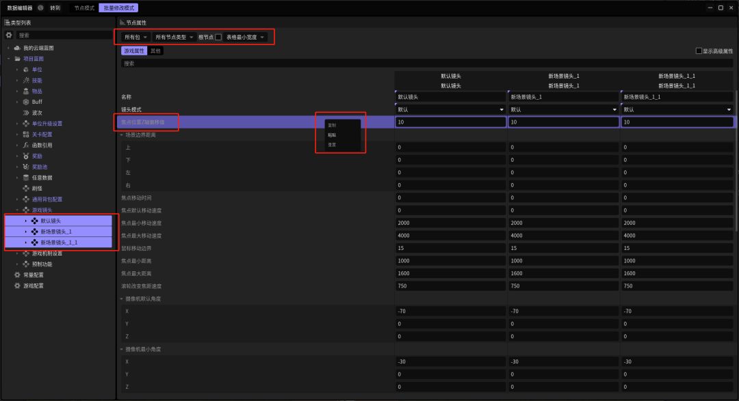Switch to 批量修改模式 tab
Image resolution: width=739 pixels, height=401 pixels.
(x=119, y=8)
